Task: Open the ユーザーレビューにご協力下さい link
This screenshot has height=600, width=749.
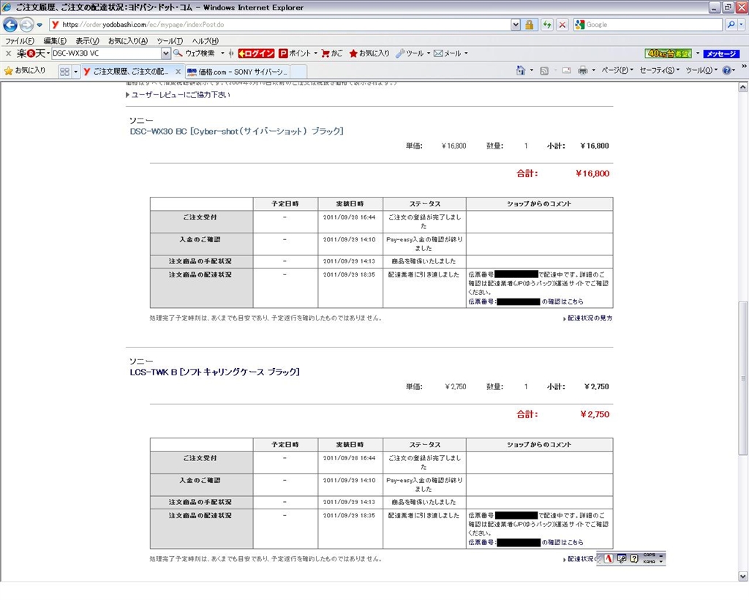Action: pos(181,95)
